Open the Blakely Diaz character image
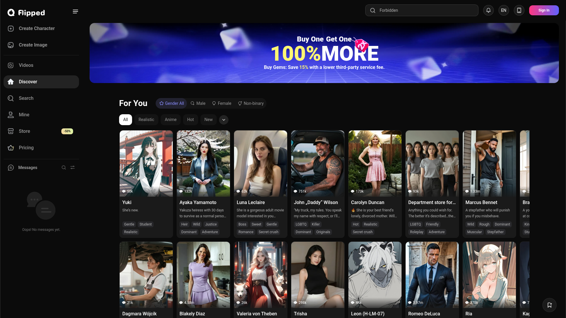 (203, 275)
